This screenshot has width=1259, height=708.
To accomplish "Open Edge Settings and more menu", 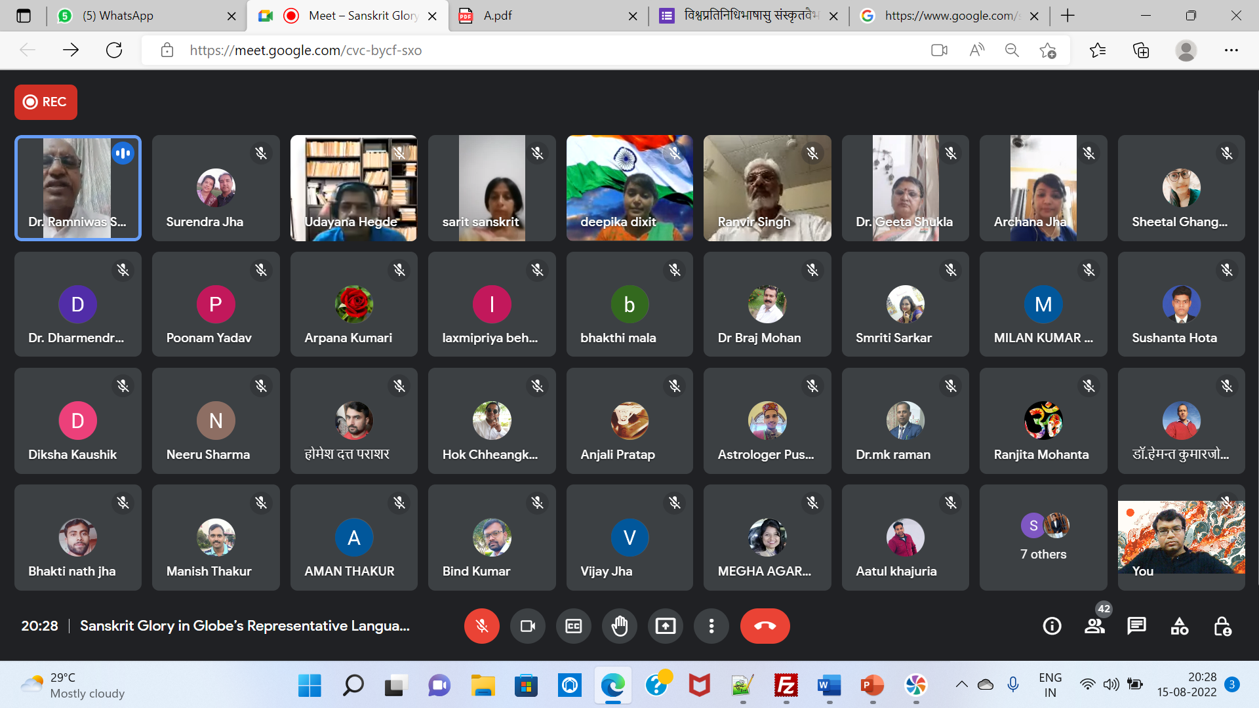I will pos(1231,50).
